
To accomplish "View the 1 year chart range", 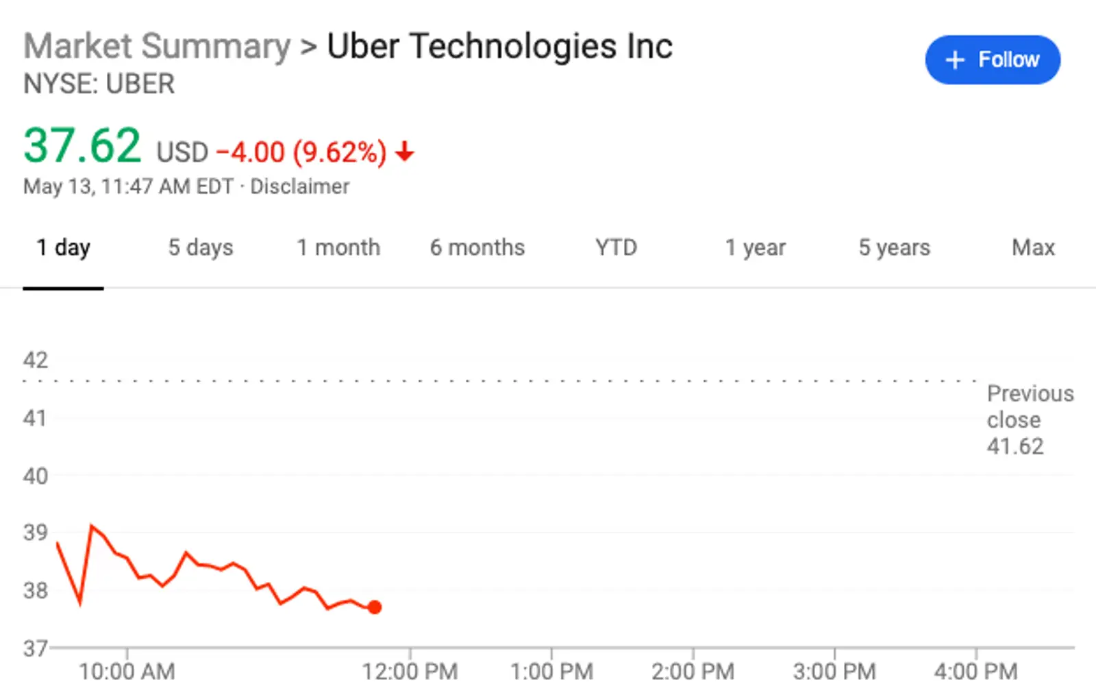I will tap(755, 247).
